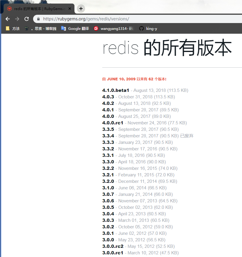The height and width of the screenshot is (257, 242).
Task: Open the Google 翻译 bookmark icon
Action: point(64,28)
